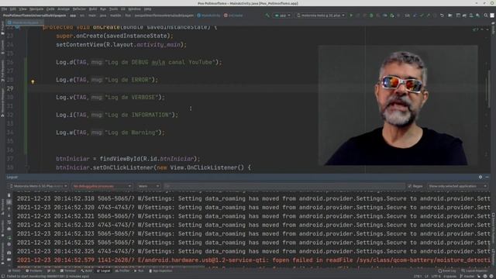Click the print icon in Logcat sidebar
This screenshot has width=496, height=279.
9,229
